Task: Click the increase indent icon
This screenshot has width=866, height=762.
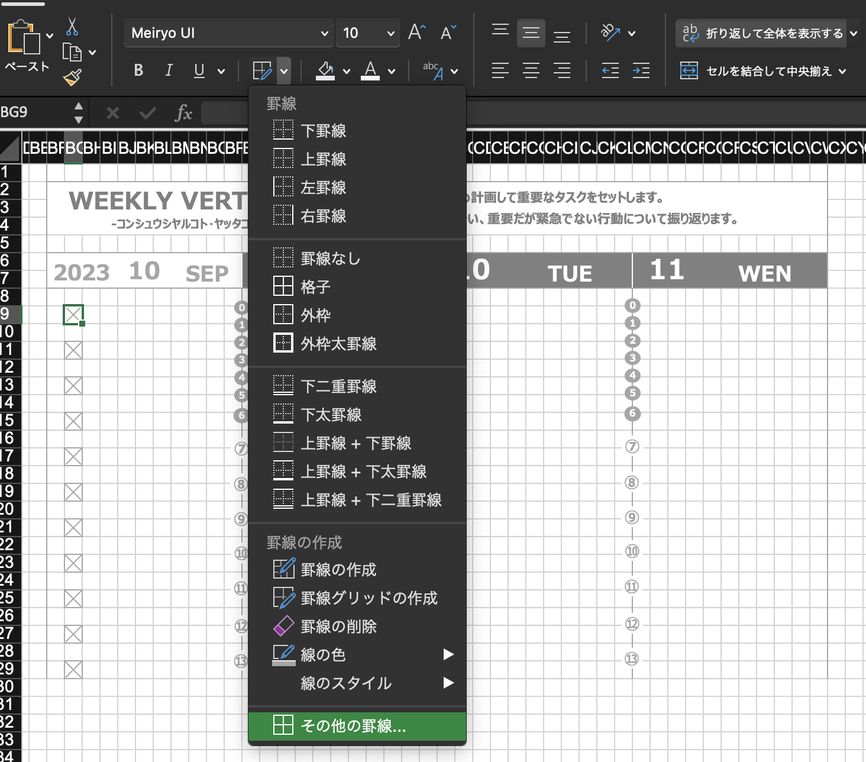Action: click(641, 71)
